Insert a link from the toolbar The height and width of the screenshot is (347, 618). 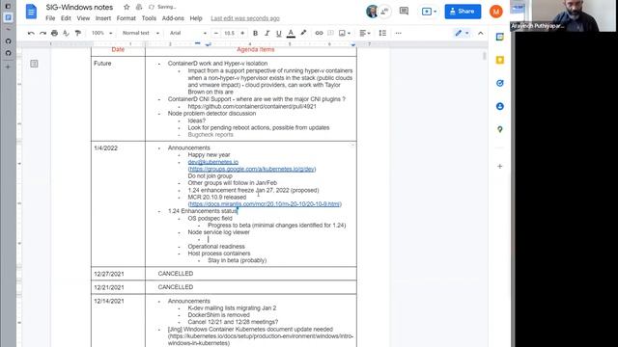pos(319,33)
